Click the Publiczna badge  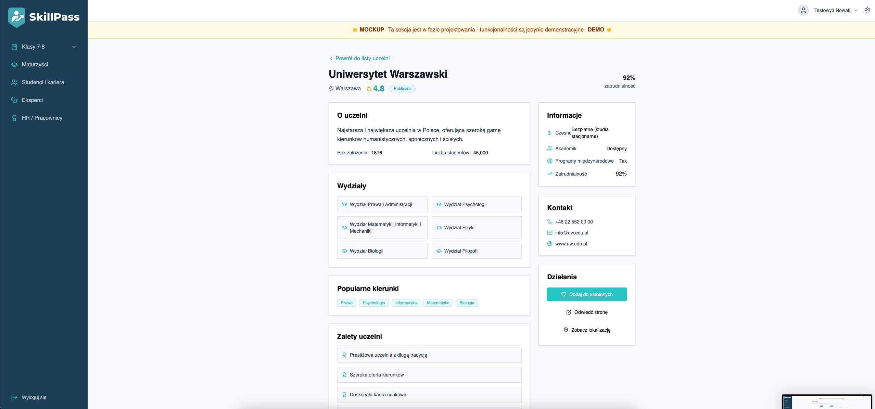click(x=403, y=89)
